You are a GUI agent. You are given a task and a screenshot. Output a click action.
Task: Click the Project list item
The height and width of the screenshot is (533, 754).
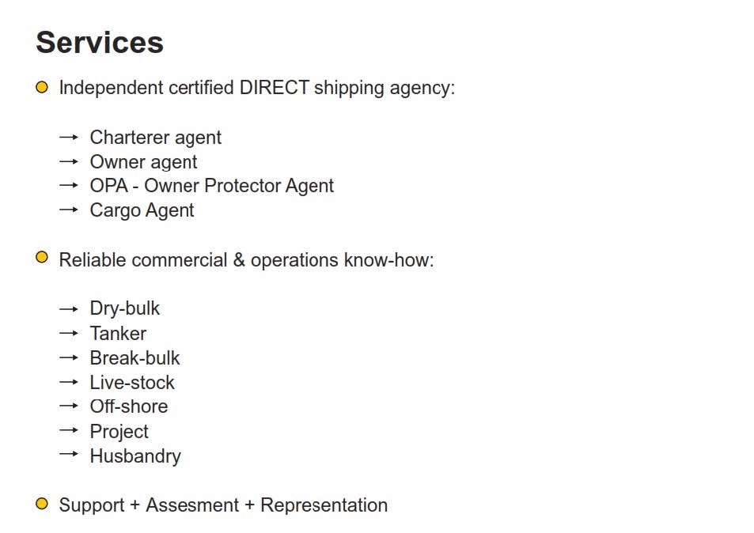[x=119, y=432]
